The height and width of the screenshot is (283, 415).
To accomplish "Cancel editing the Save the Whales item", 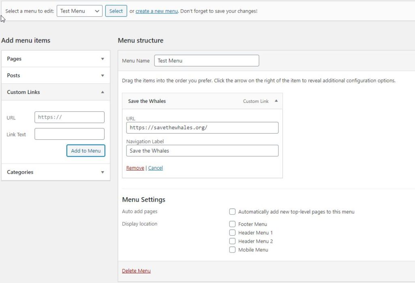I will (x=155, y=168).
